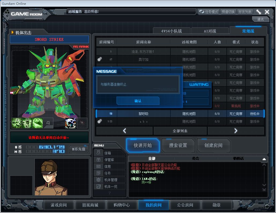
Task: Click the slot number 4 icon under mech
Action: (48, 123)
